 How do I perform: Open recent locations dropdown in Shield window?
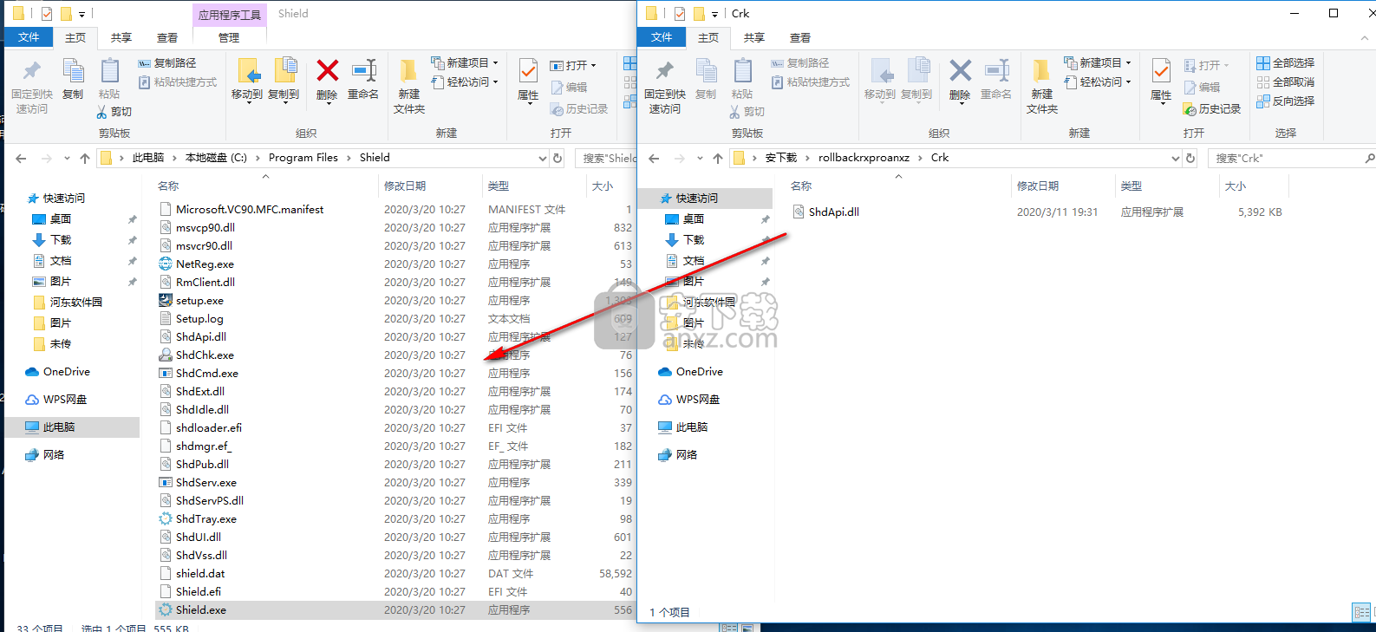pos(66,158)
